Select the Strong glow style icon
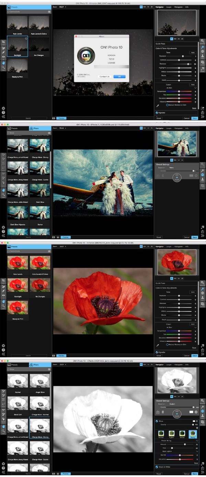Image resolution: width=206 pixels, height=477 pixels. 192,434
